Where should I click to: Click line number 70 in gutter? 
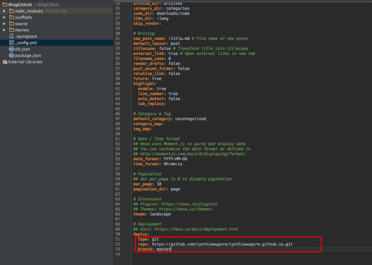click(x=118, y=234)
